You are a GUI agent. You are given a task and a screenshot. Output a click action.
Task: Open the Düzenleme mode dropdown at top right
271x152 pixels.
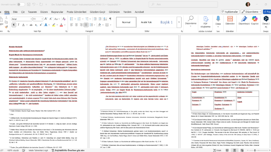pyautogui.click(x=251, y=12)
